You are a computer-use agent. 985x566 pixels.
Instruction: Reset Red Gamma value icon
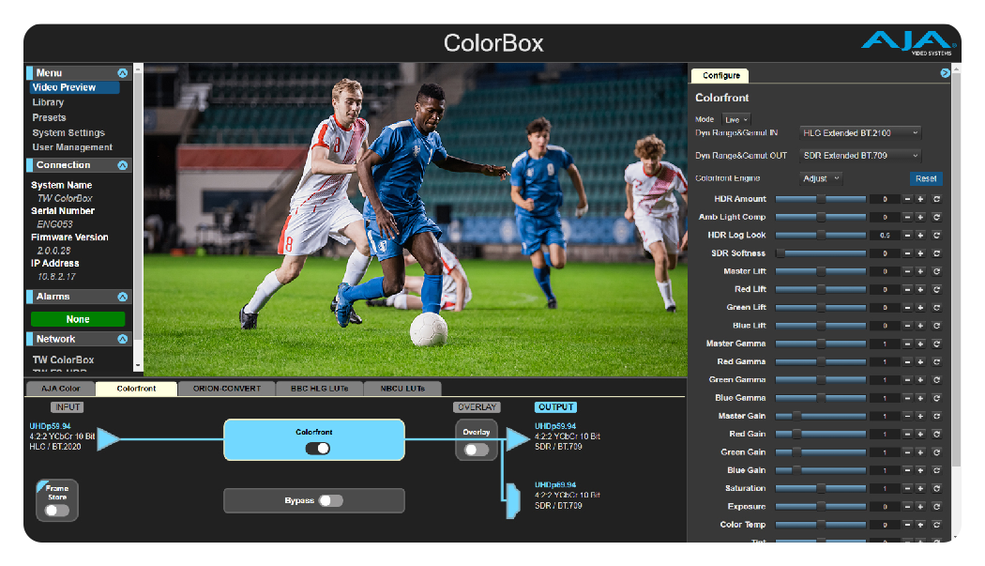click(x=936, y=361)
